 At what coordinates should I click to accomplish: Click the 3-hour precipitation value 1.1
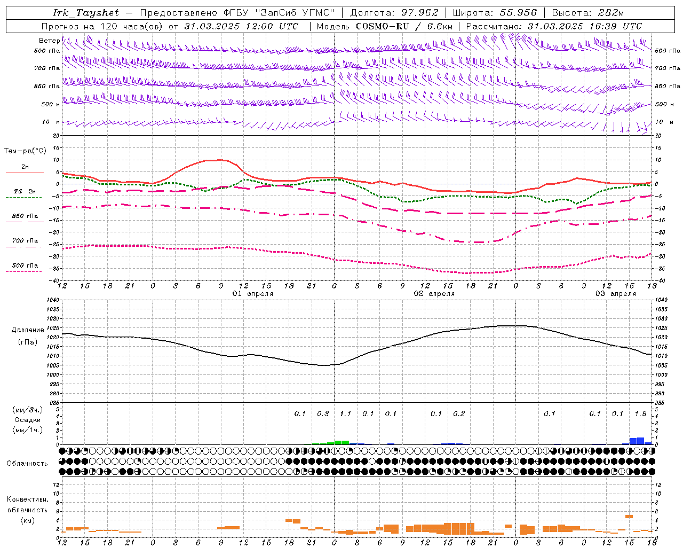[x=346, y=413]
